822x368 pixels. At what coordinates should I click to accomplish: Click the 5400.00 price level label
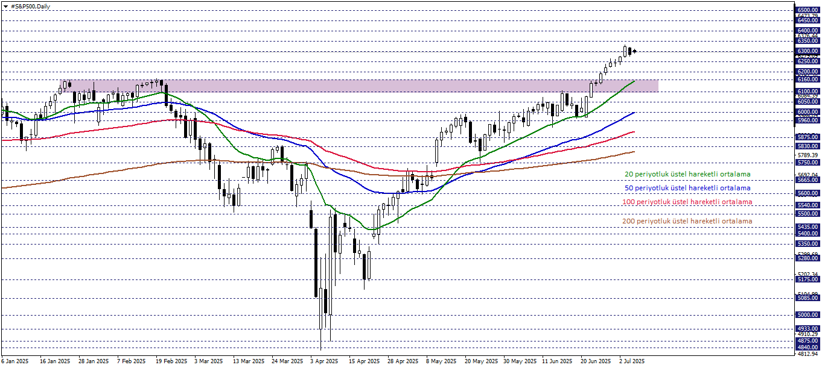coord(807,234)
